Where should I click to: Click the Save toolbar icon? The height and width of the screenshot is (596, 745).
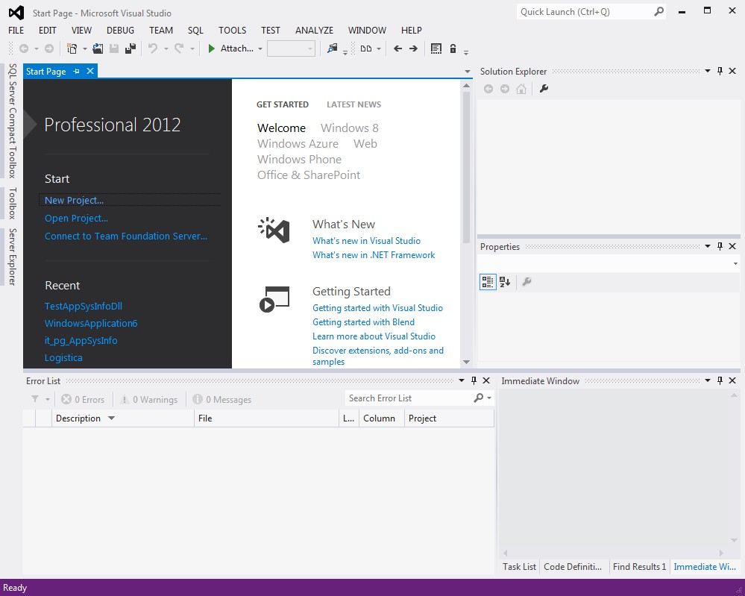[x=114, y=48]
